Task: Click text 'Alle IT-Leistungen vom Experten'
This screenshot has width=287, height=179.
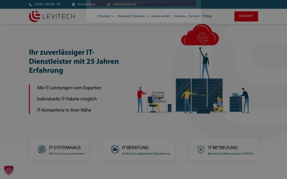Action: (x=69, y=88)
